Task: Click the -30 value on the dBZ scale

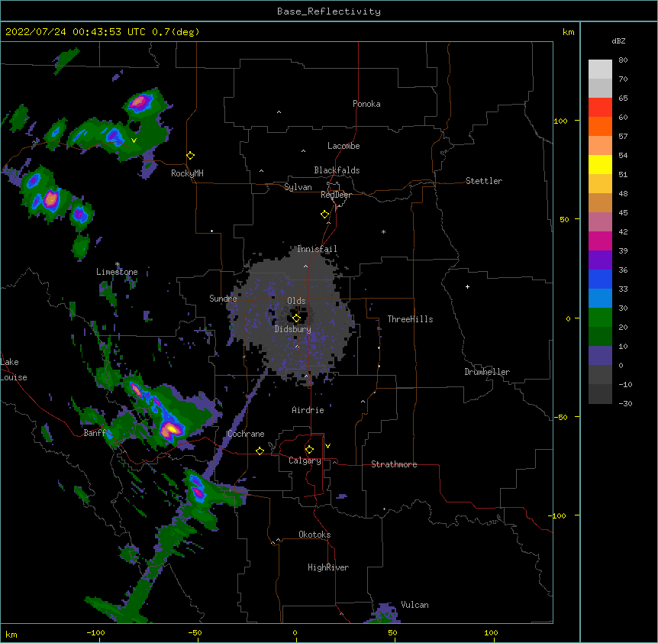Action: click(x=625, y=404)
